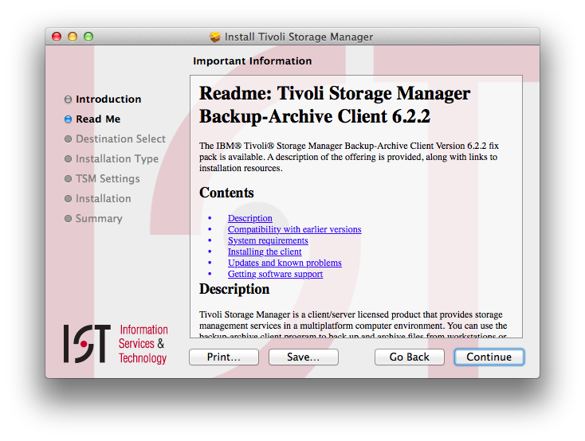The image size is (585, 441).
Task: Click the Print… button
Action: (x=224, y=357)
